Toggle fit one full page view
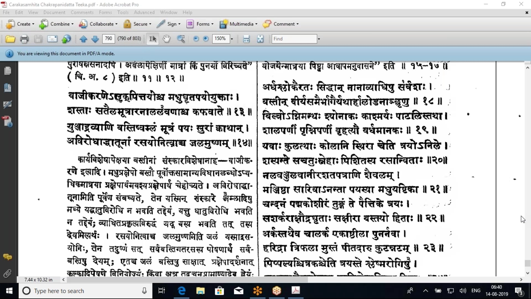 tap(260, 39)
